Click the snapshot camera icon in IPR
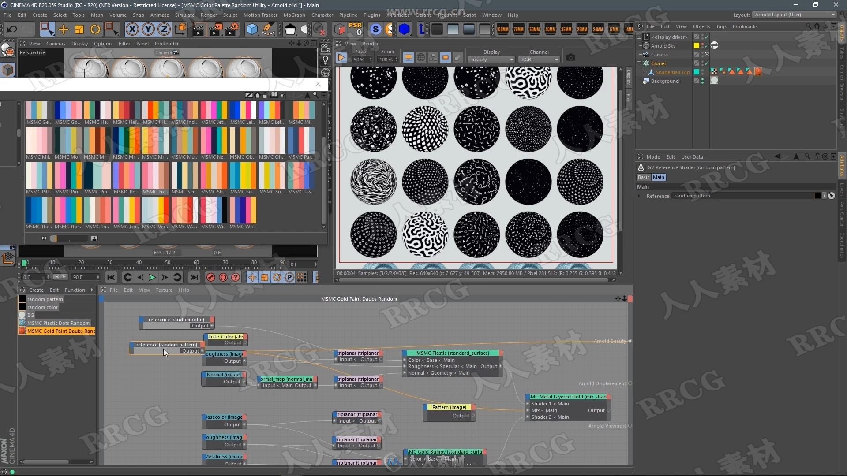 570,58
